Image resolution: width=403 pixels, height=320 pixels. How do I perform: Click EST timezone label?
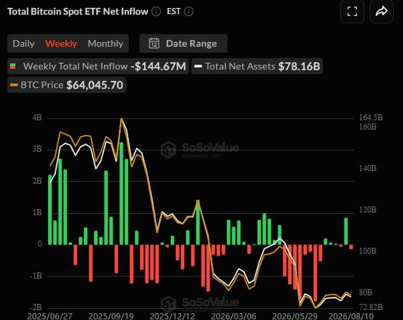click(x=173, y=11)
